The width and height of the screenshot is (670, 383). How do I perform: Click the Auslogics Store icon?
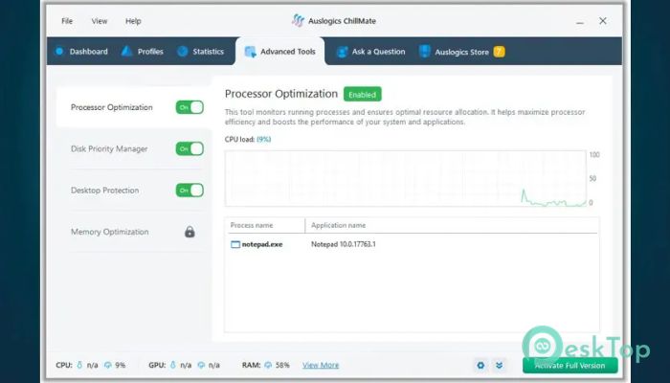click(x=424, y=52)
